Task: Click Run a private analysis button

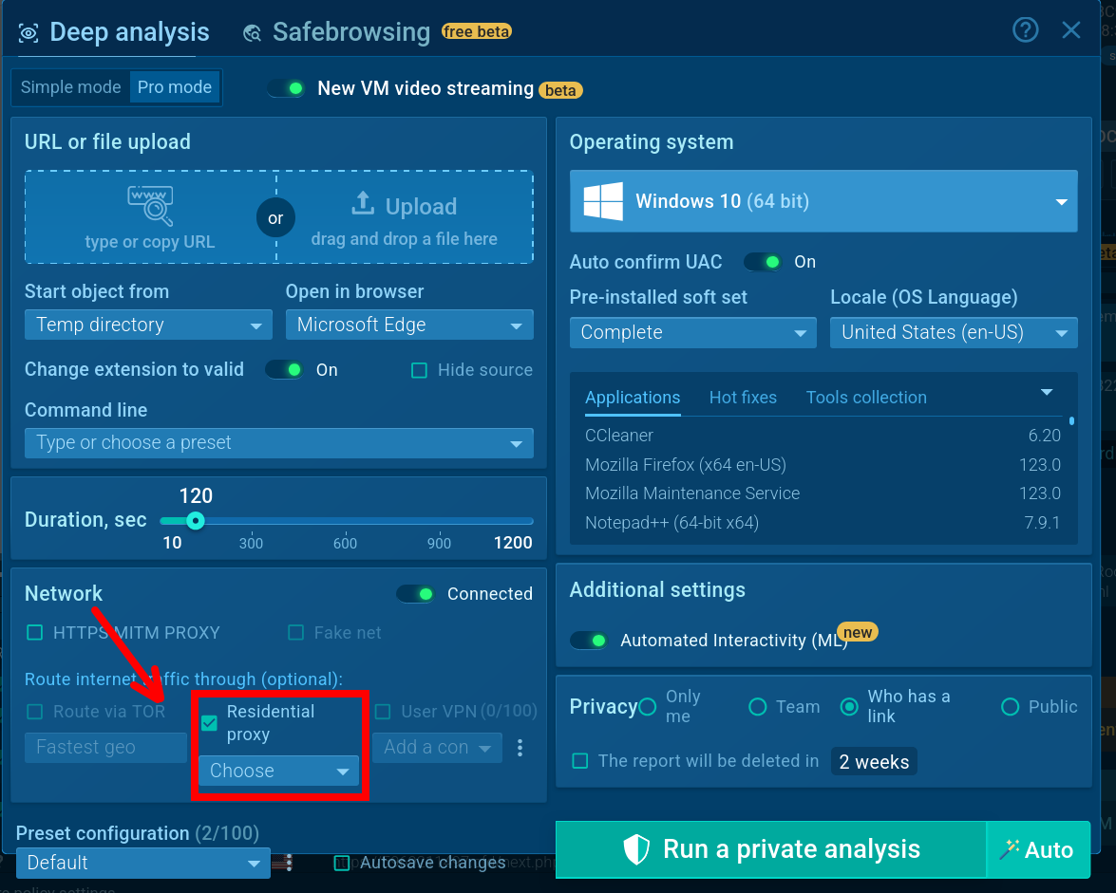Action: click(771, 849)
